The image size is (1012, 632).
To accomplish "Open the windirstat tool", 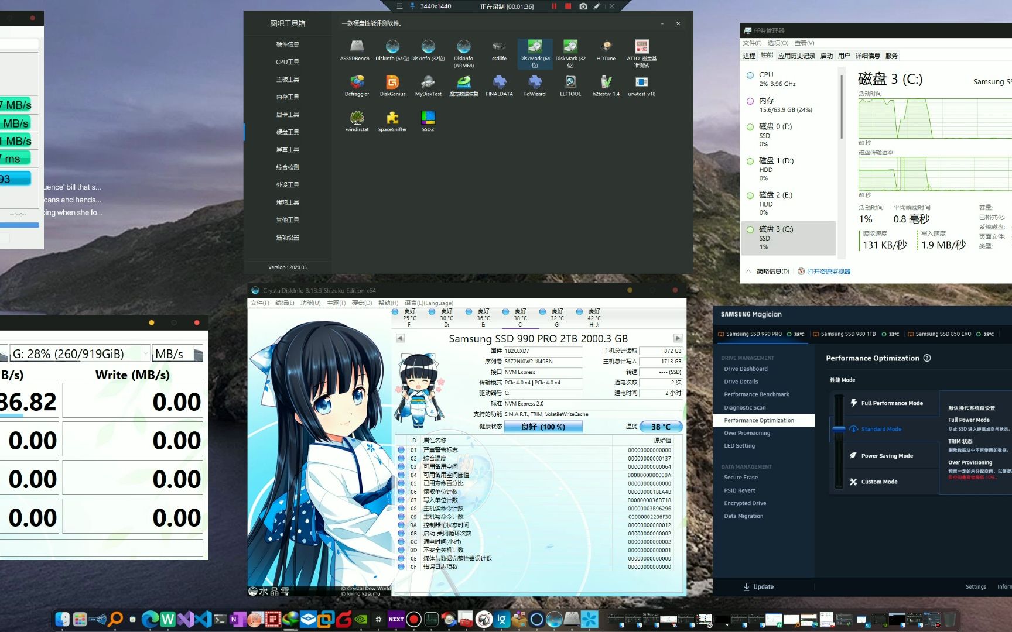I will 357,122.
